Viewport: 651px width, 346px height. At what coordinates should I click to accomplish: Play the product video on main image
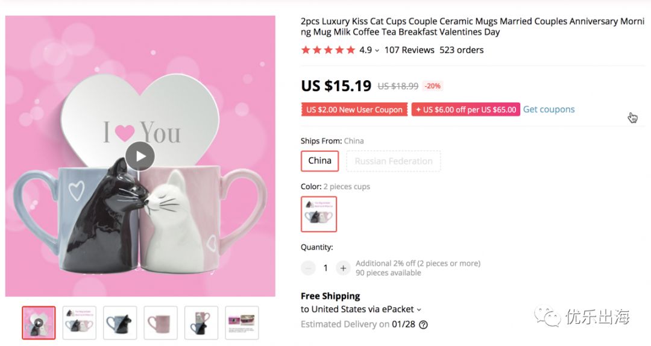140,157
